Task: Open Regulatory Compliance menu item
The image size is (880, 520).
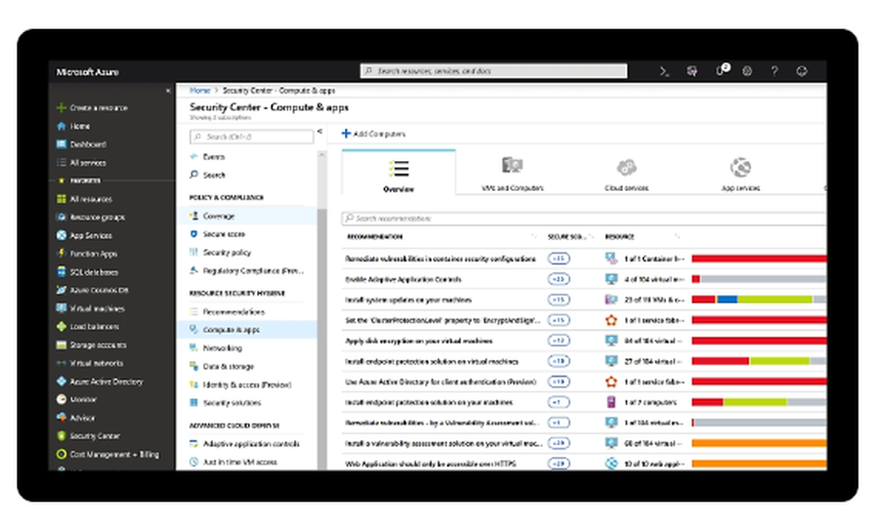Action: tap(247, 270)
